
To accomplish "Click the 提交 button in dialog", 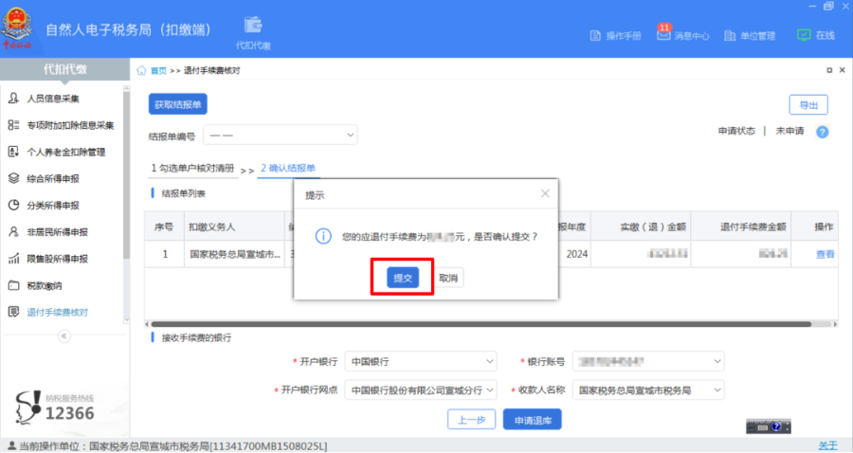I will pyautogui.click(x=403, y=278).
